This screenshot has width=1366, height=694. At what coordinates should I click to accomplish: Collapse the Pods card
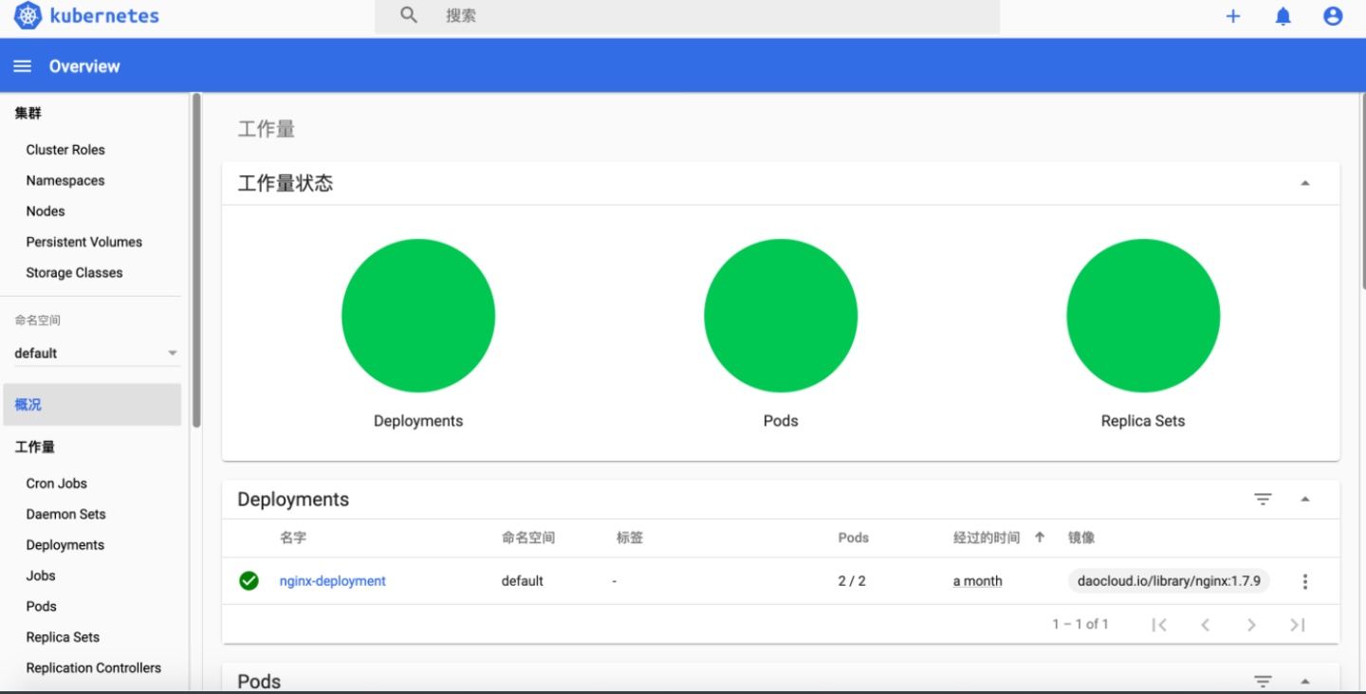click(x=1305, y=681)
